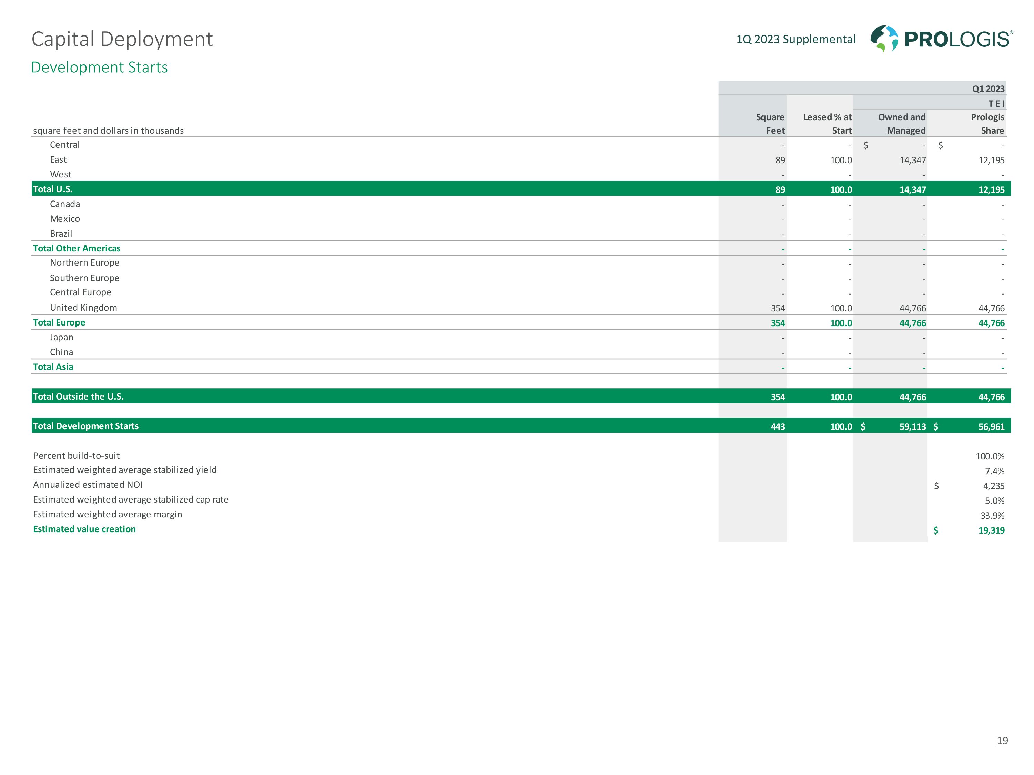Click the 1Q 2023 Supplemental header text
Viewport: 1034px width, 775px height.
point(795,39)
